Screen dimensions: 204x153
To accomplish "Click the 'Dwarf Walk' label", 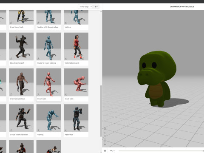I will [x=42, y=99].
